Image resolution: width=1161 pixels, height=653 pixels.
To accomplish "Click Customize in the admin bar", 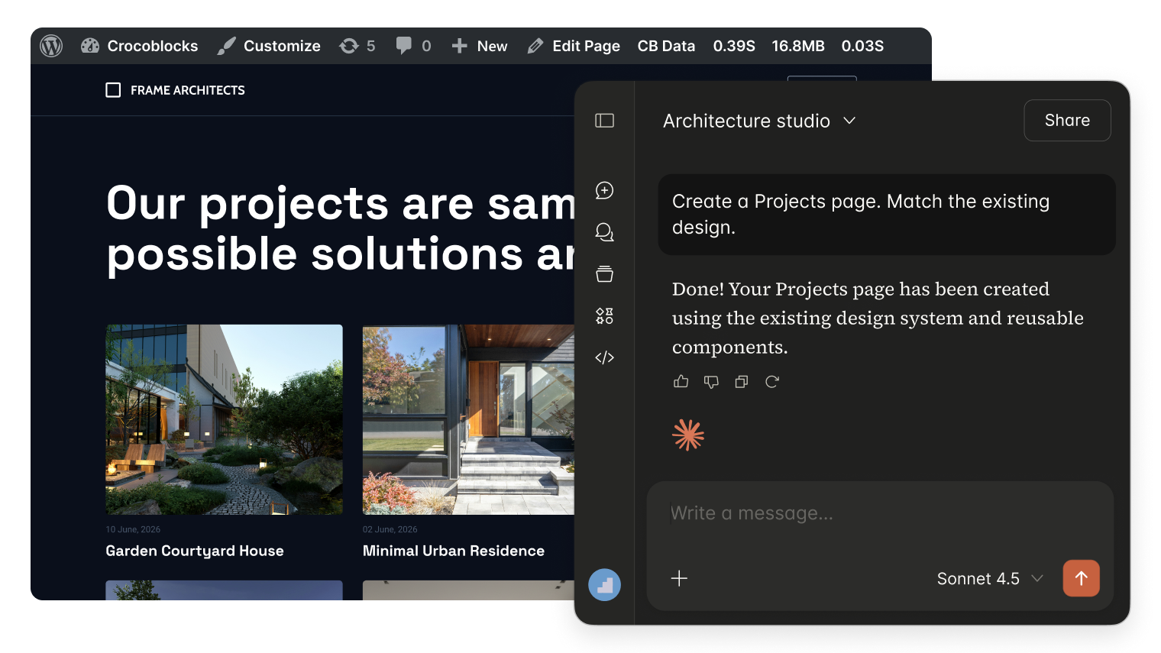I will pos(269,46).
